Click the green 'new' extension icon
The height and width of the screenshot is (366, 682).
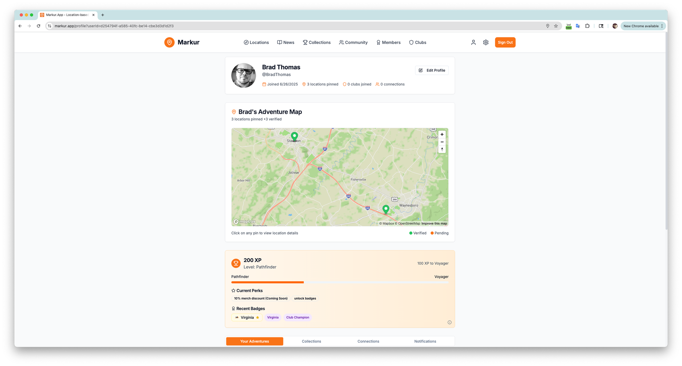click(x=568, y=26)
